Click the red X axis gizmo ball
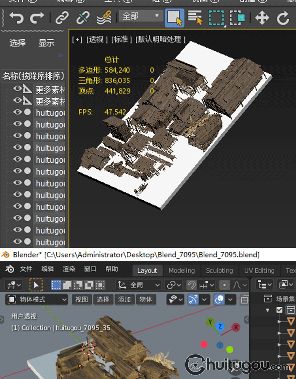Viewport: 296px width, 379px height. click(x=236, y=327)
